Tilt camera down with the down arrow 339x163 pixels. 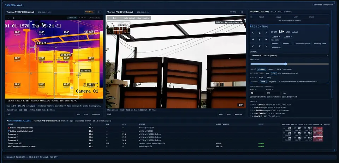tap(260, 46)
